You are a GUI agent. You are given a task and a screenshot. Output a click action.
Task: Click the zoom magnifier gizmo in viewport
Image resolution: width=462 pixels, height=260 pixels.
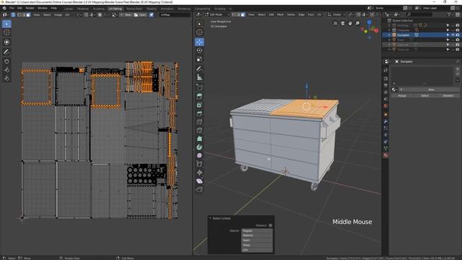(x=357, y=23)
